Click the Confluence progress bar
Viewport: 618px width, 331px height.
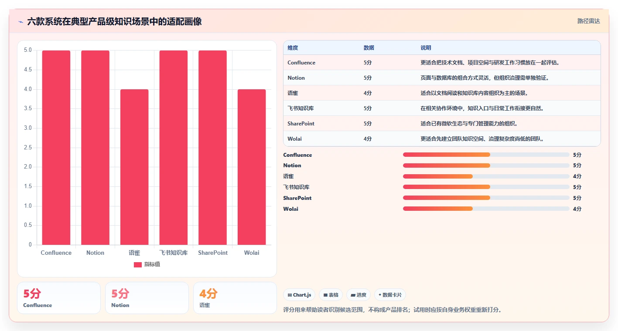click(486, 155)
